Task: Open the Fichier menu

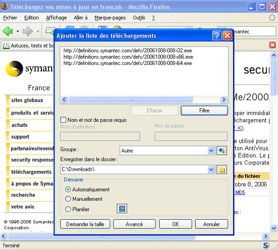Action: 10,18
